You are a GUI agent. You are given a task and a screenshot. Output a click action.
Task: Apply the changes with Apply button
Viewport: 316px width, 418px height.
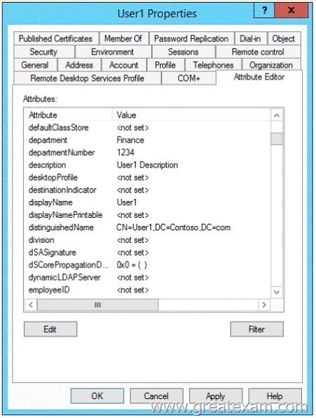[x=215, y=396]
